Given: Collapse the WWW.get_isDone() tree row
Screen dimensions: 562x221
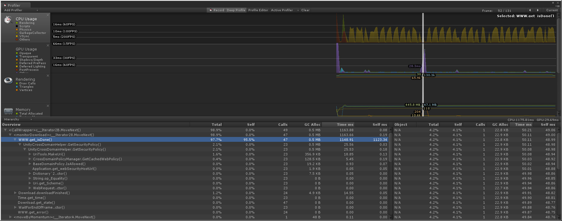Looking at the screenshot, I should (x=15, y=140).
